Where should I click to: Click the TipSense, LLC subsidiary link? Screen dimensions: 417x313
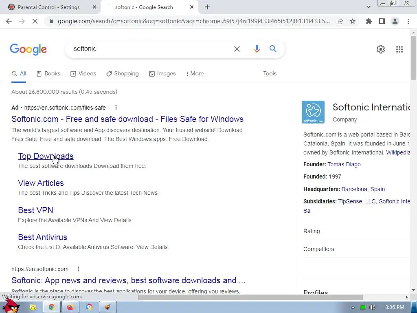356,201
